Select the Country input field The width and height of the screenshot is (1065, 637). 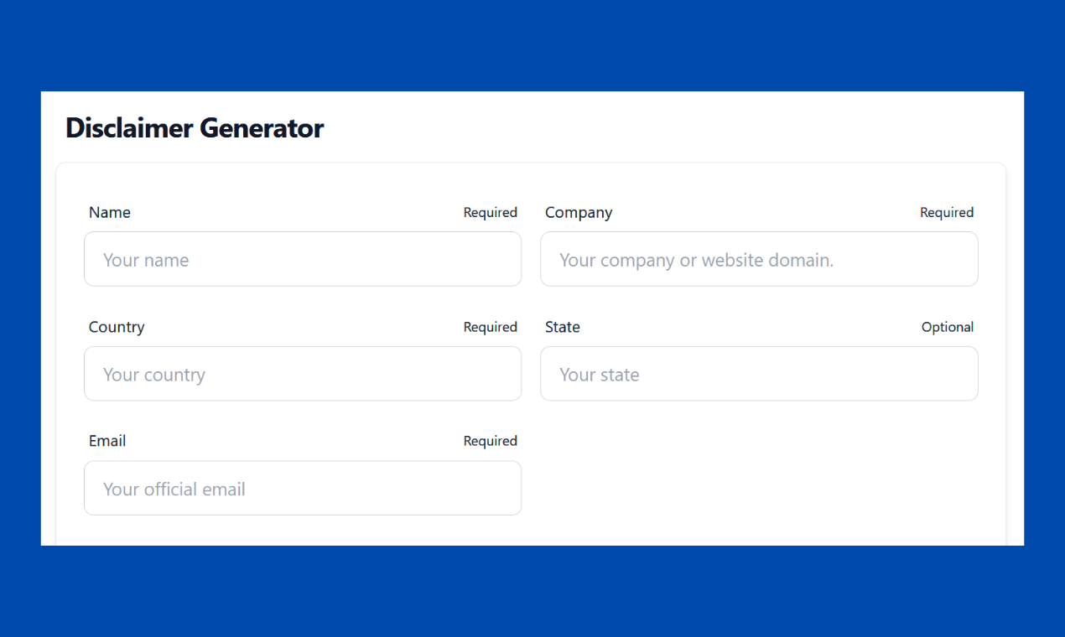click(302, 374)
